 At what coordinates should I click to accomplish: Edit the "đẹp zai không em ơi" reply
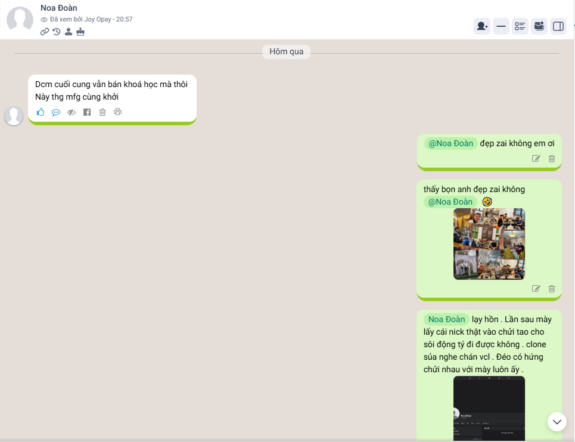pos(536,159)
